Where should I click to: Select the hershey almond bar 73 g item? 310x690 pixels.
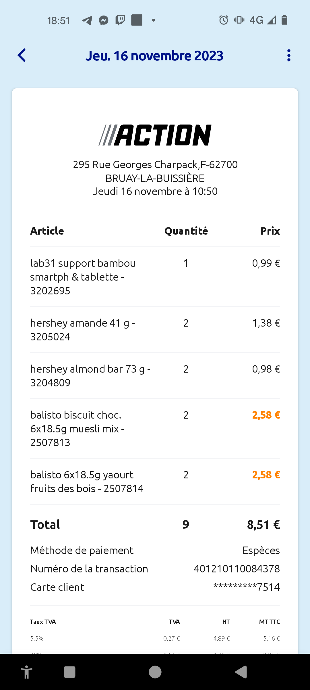(x=155, y=376)
